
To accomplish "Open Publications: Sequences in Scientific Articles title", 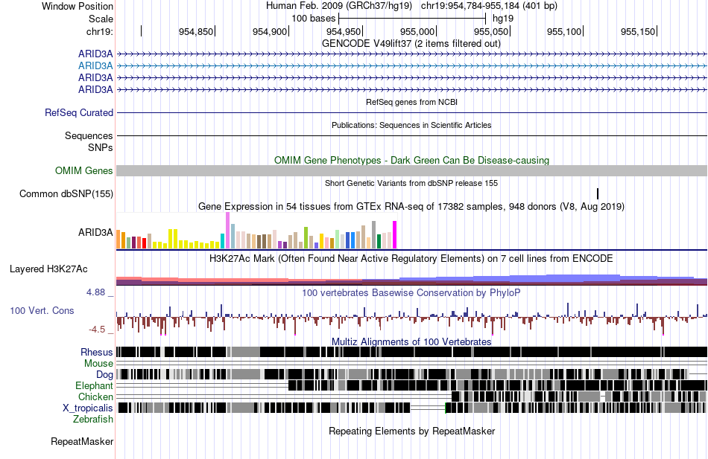I will tap(411, 125).
